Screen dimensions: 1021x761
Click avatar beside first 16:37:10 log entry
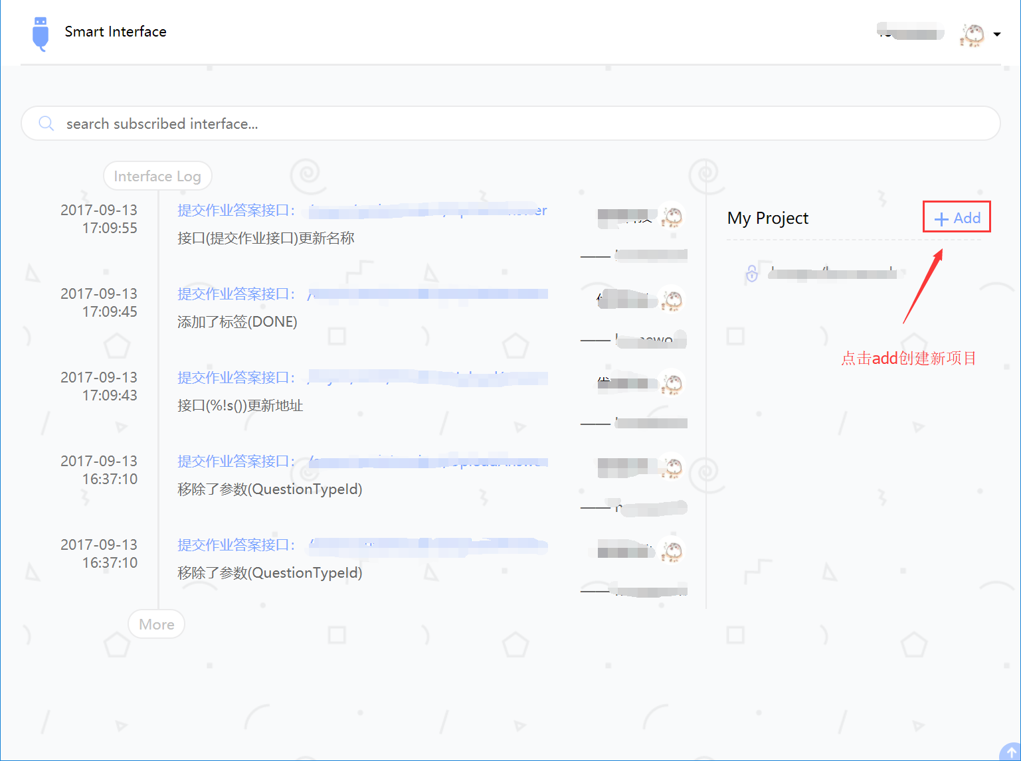[672, 467]
